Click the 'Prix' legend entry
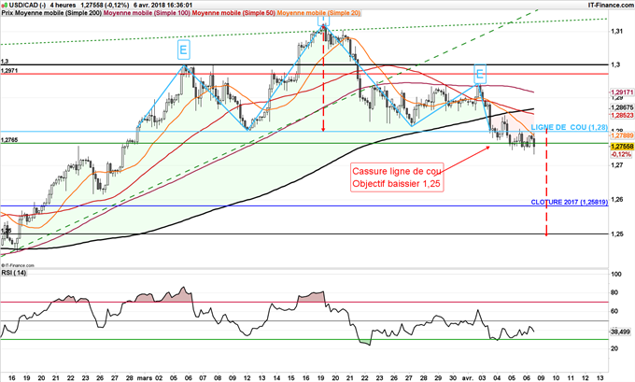 click(7, 13)
